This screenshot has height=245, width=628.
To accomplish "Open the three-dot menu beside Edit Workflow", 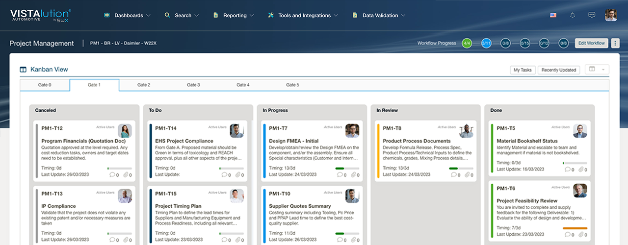I will point(615,43).
